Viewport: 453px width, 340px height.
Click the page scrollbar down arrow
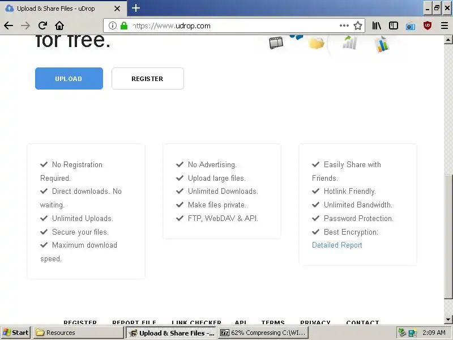point(448,320)
